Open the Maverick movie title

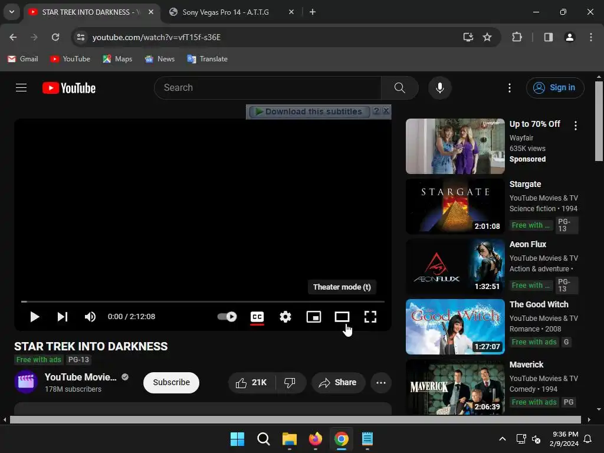[x=526, y=365]
